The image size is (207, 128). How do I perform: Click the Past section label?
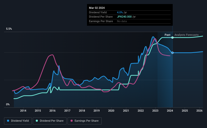167,35
